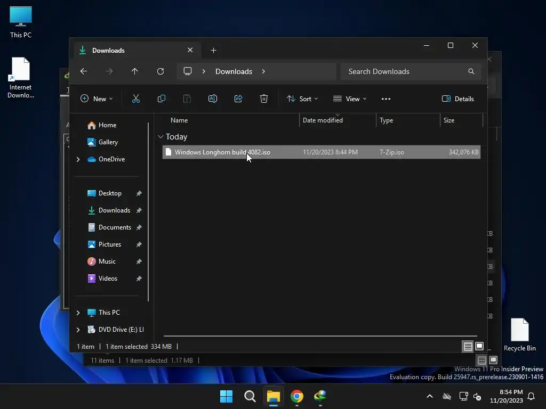546x409 pixels.
Task: Unpin Desktop from Quick access via its pin icon
Action: click(x=139, y=193)
